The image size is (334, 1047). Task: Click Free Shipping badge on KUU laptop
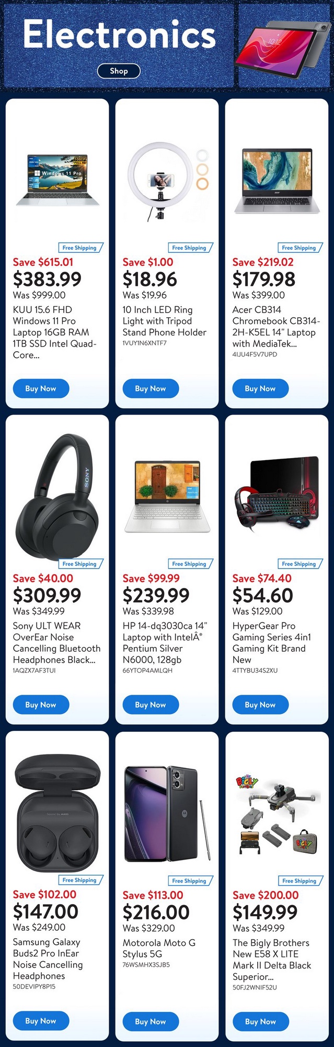coord(80,248)
